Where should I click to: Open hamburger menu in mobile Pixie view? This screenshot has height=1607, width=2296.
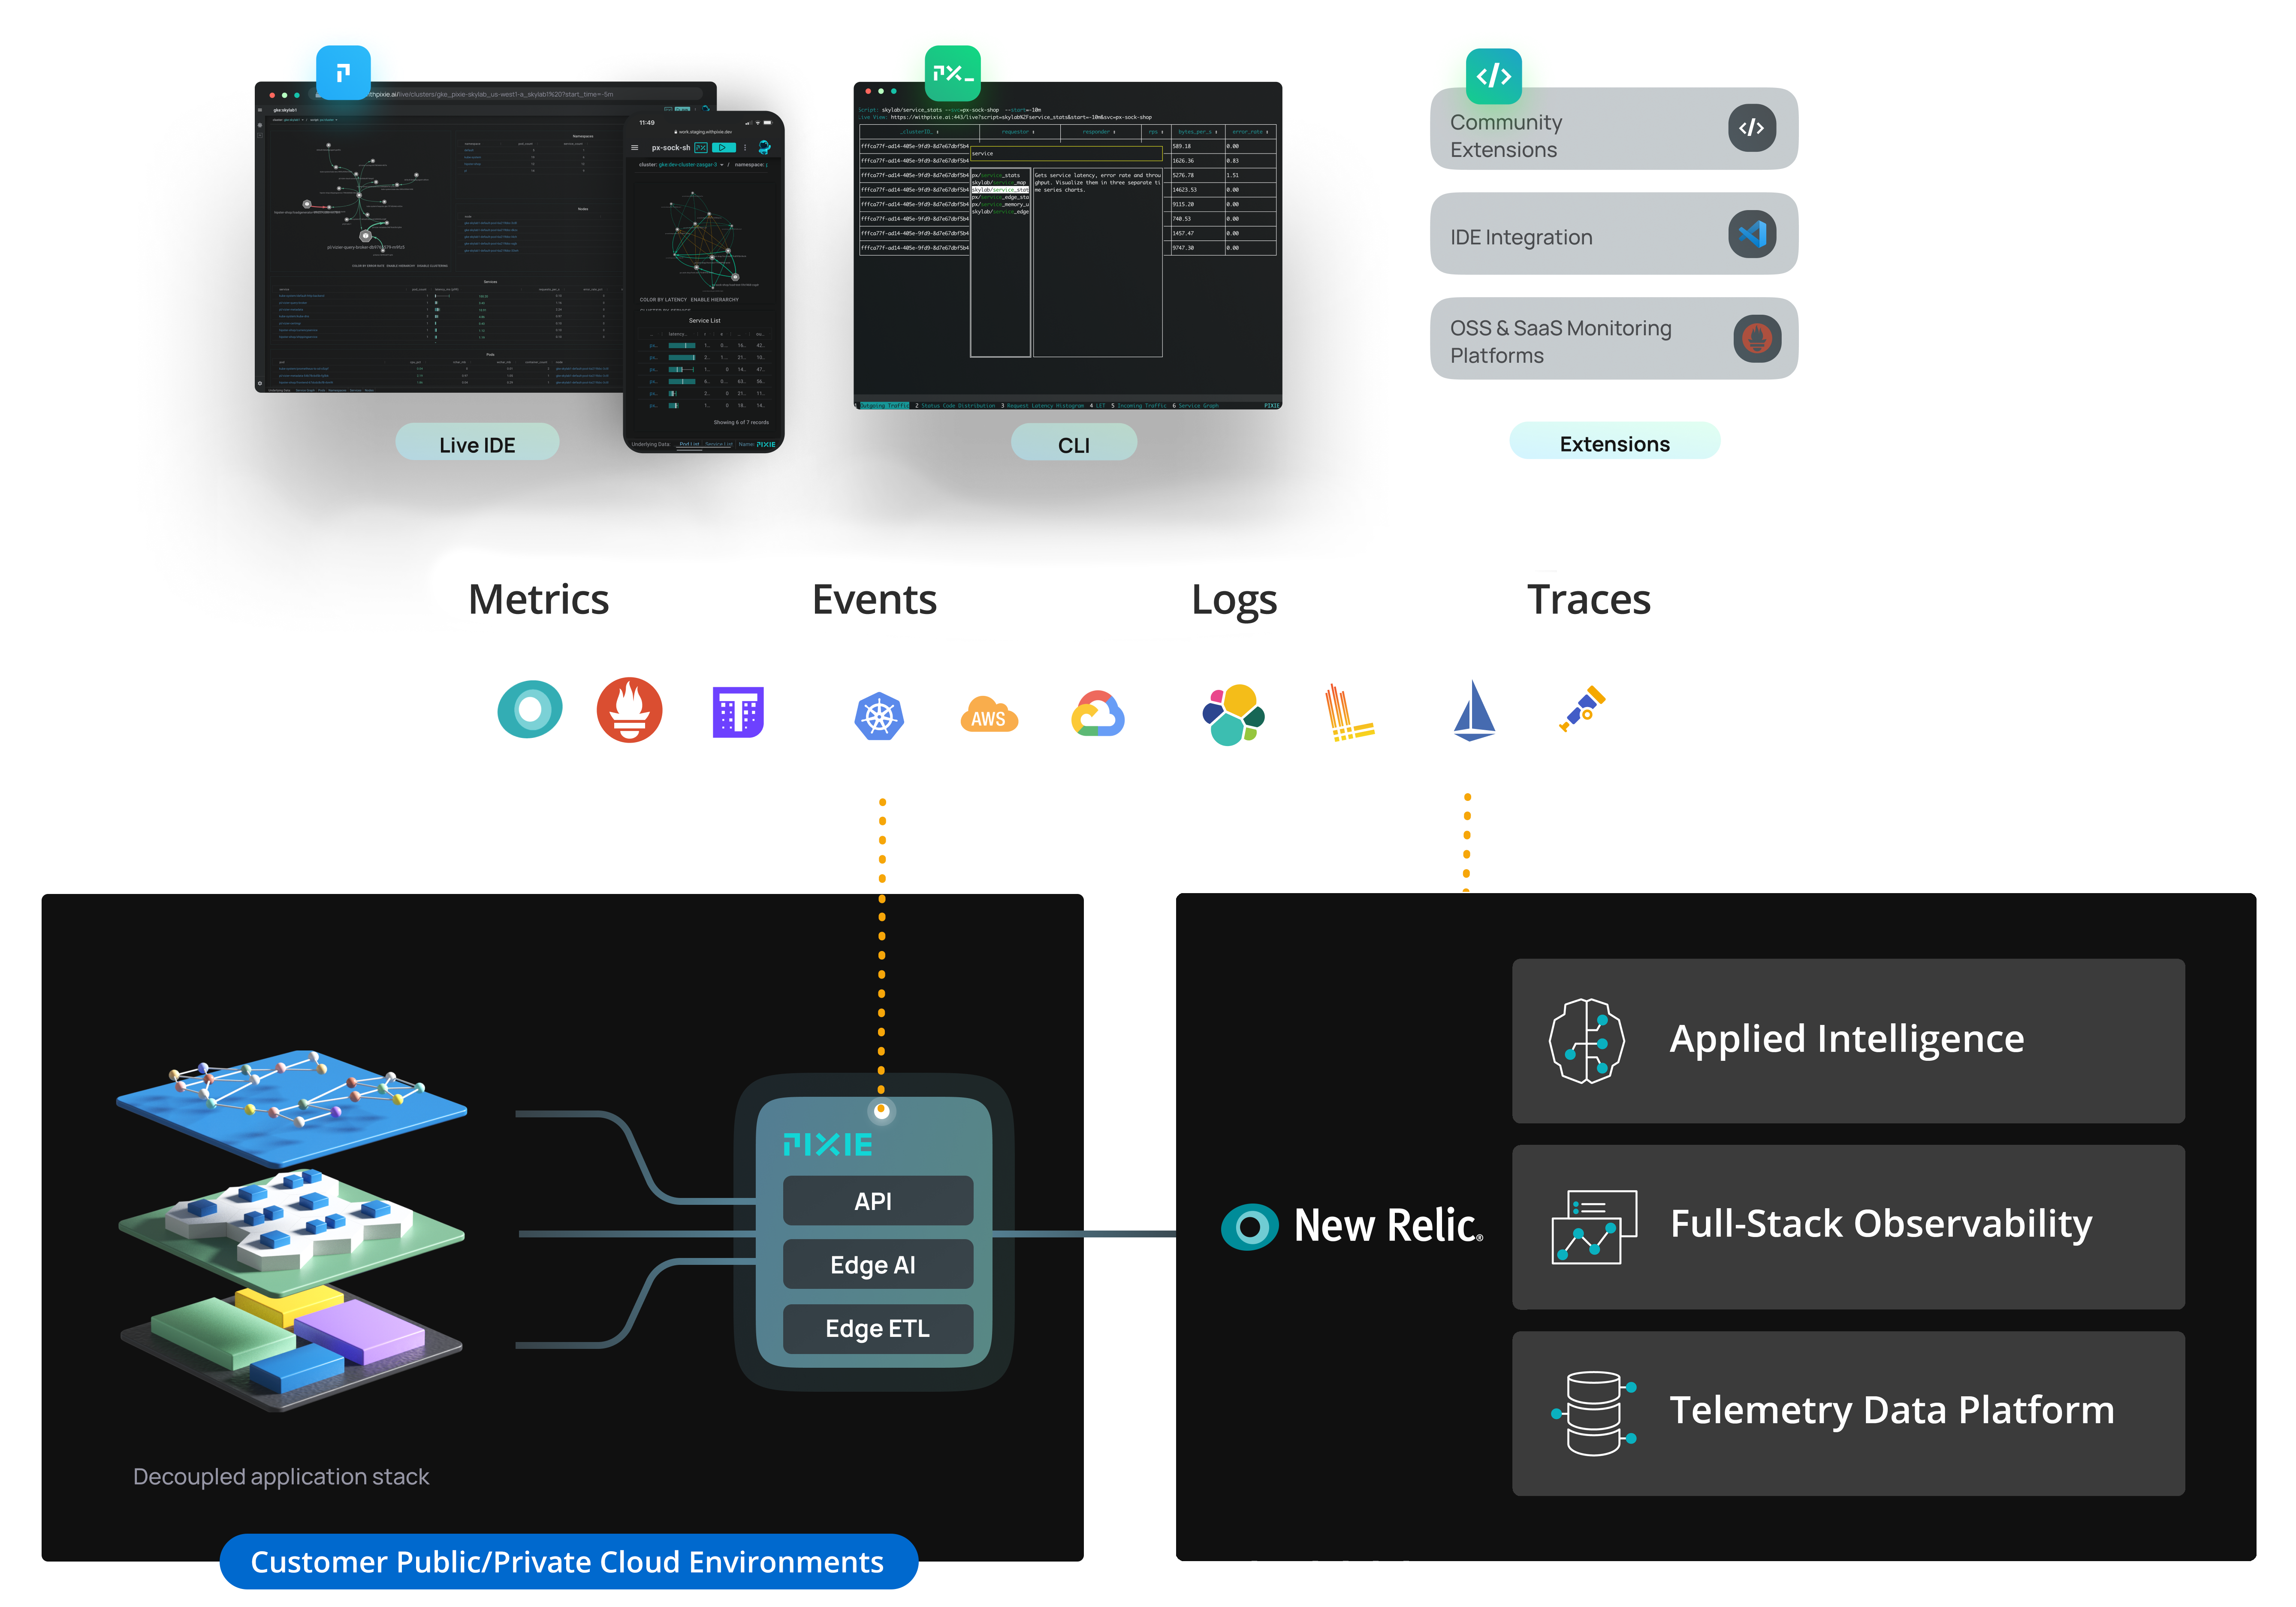(634, 148)
